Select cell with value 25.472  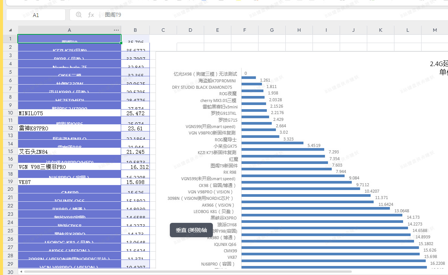coord(135,113)
